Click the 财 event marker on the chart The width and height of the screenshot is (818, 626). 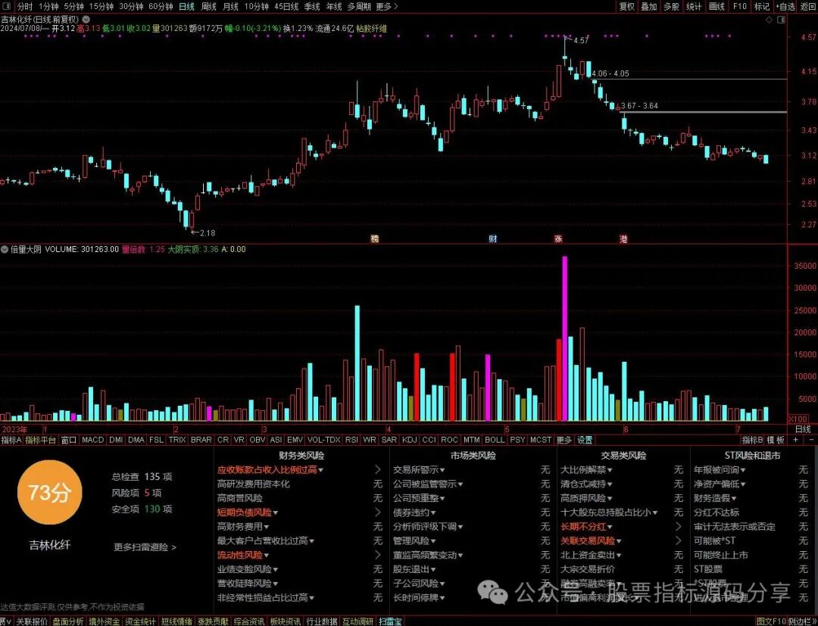click(x=493, y=238)
